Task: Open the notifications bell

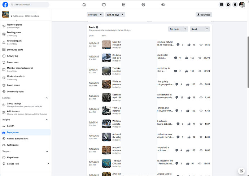Action: 235,5
